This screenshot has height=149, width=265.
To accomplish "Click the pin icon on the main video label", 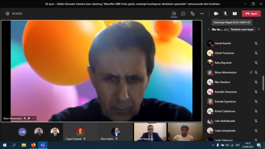I will (x=29, y=118).
